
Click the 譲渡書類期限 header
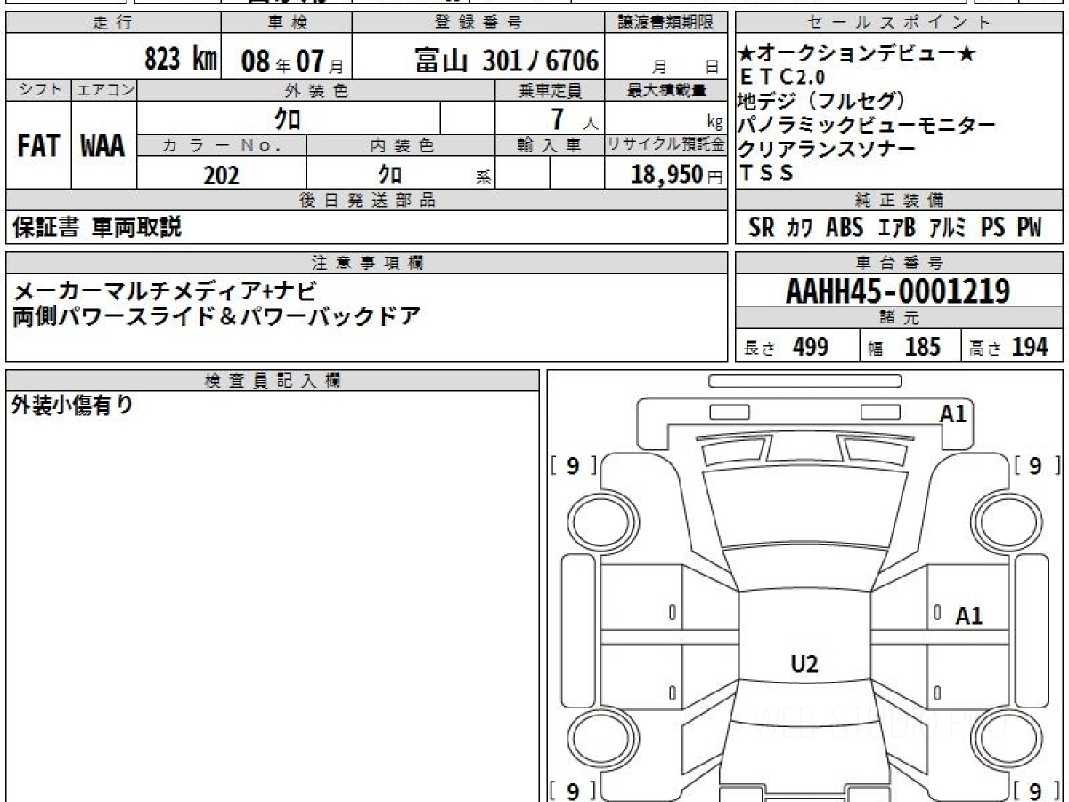tap(666, 23)
